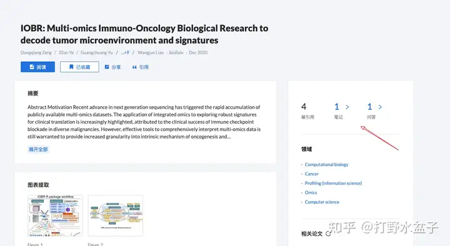Image resolution: width=450 pixels, height=246 pixels.
Task: Expand the ...+9 more authors
Action: [x=125, y=52]
